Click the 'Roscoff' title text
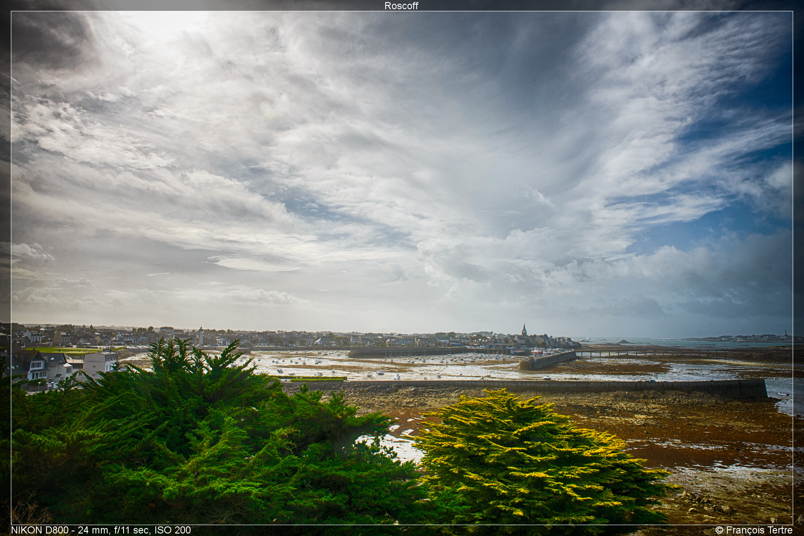The image size is (804, 536). (x=401, y=5)
